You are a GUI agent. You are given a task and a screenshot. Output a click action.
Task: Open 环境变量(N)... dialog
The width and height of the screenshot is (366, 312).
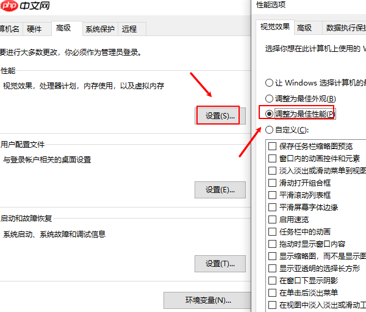pyautogui.click(x=207, y=300)
